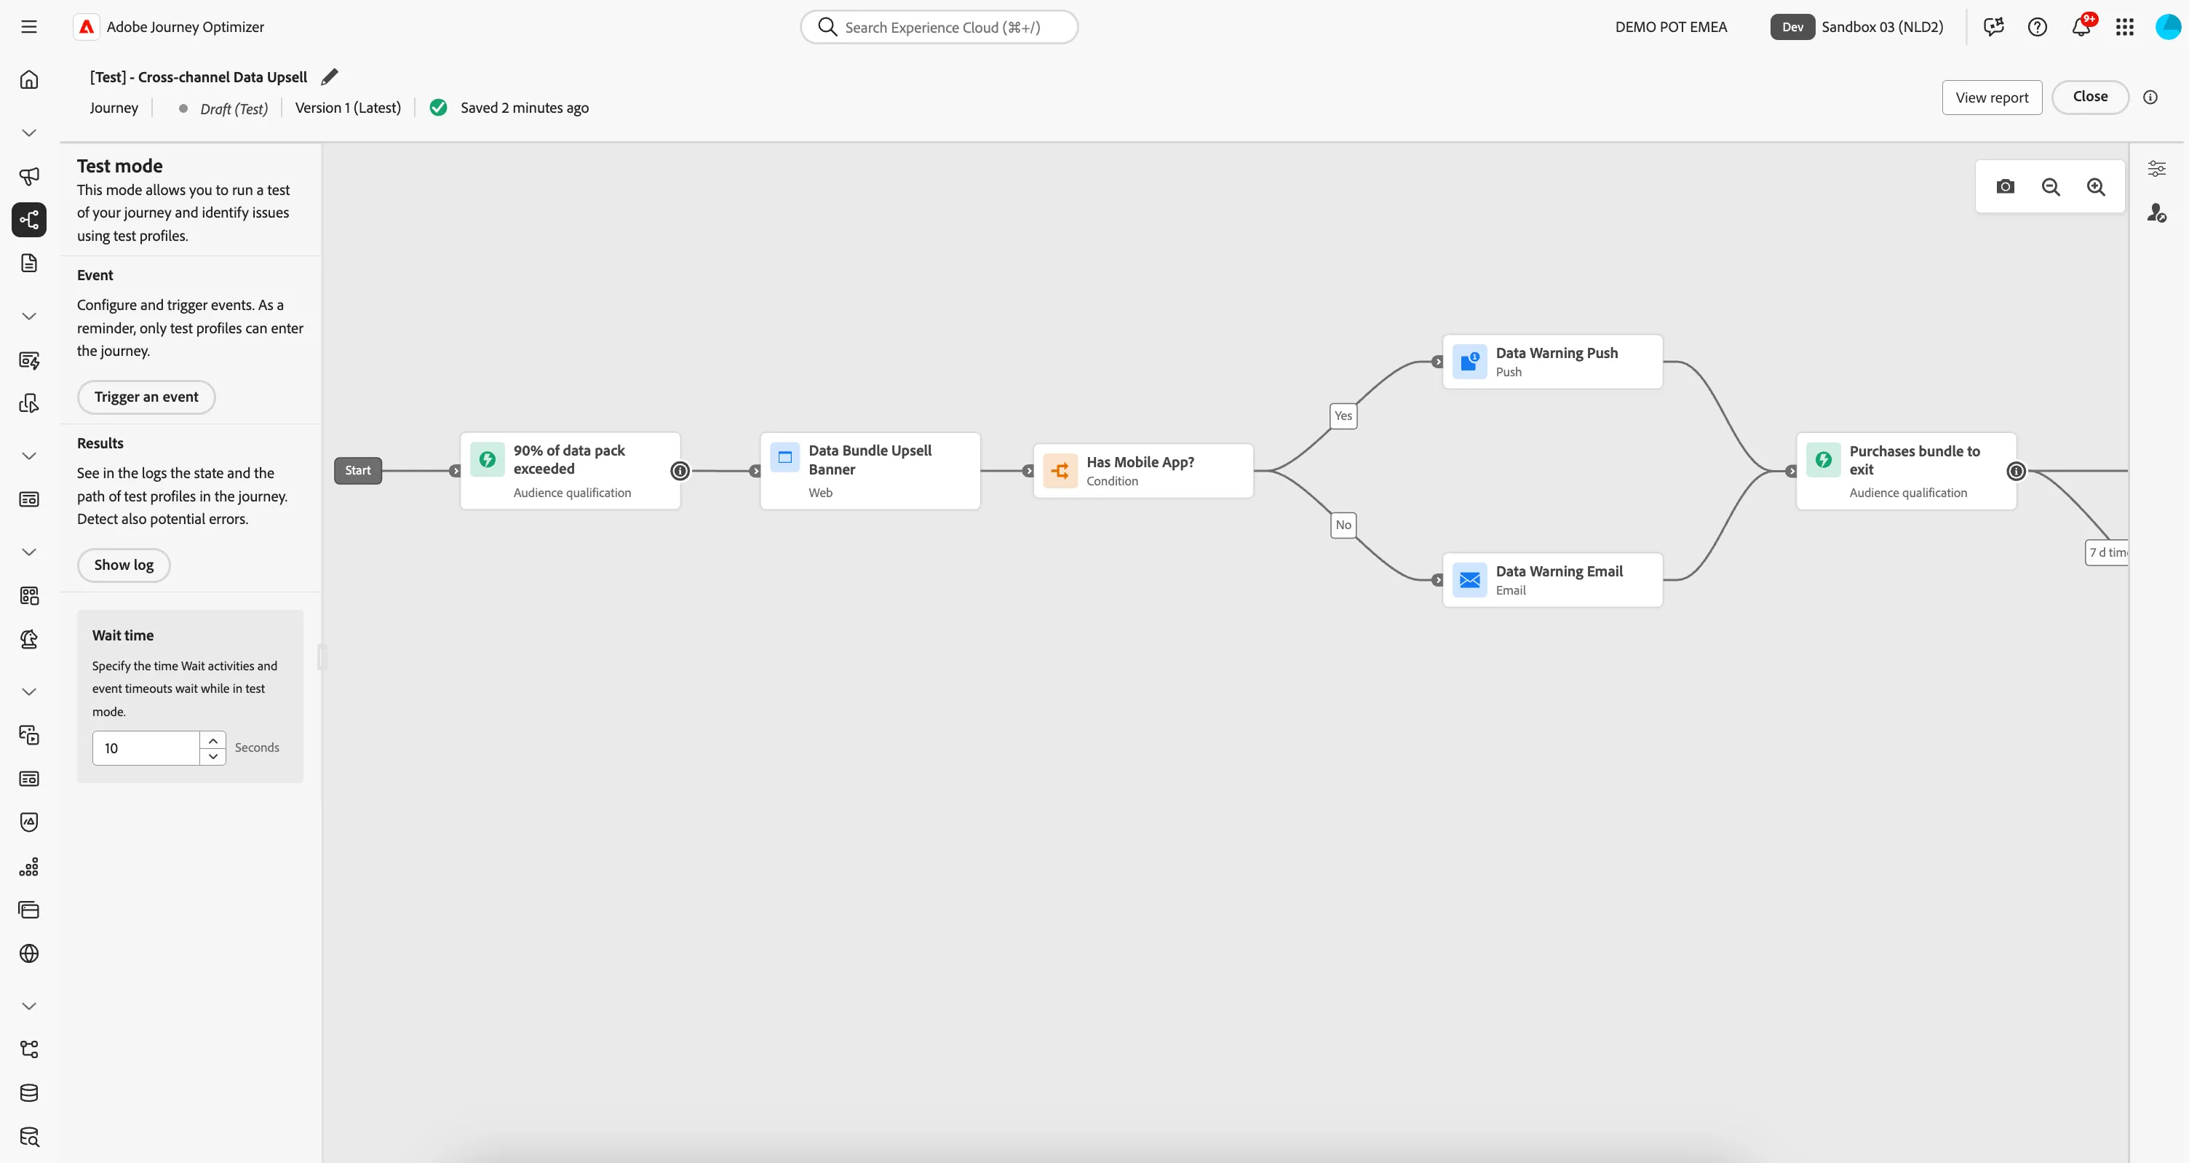Click info badge on 90% data pack node
The width and height of the screenshot is (2189, 1163).
(680, 471)
